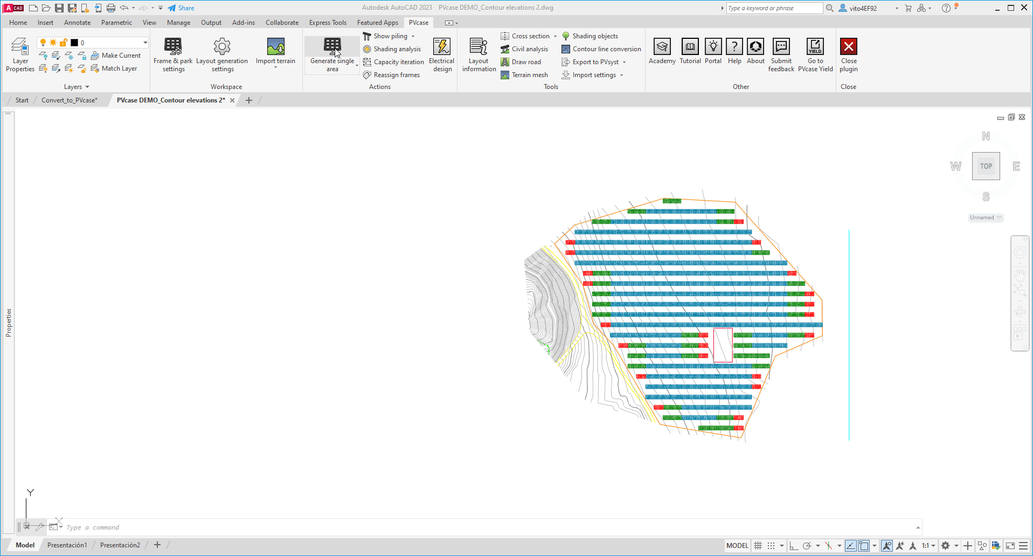Switch to the Convert_to_PVcase drawing tab
This screenshot has height=556, width=1033.
coord(68,100)
